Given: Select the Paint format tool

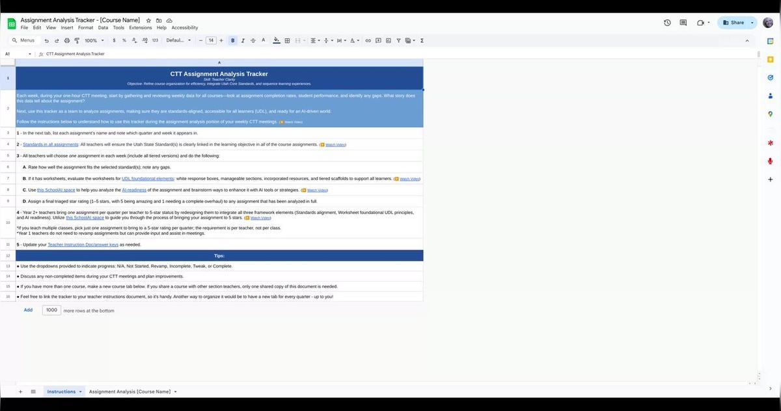Looking at the screenshot, I should pyautogui.click(x=77, y=40).
